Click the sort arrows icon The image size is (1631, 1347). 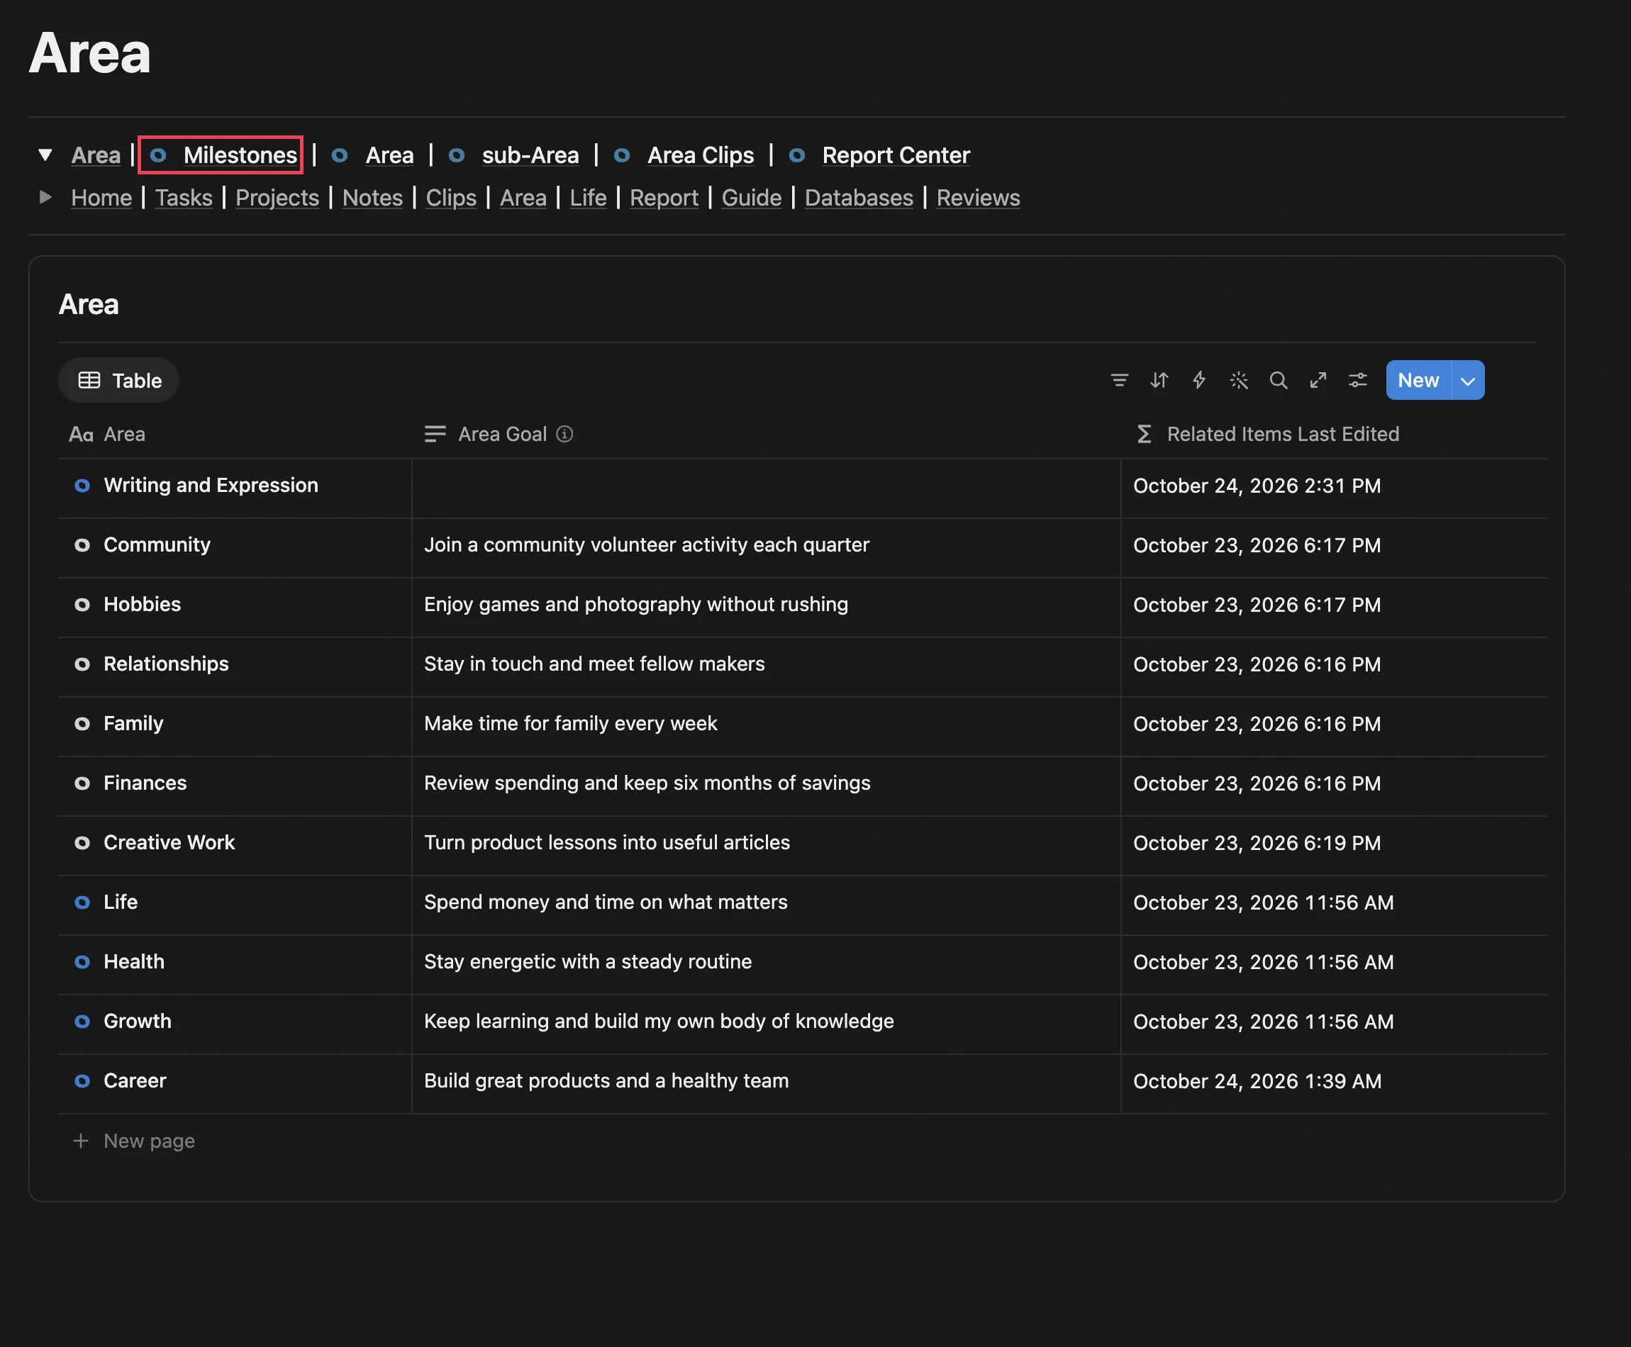pyautogui.click(x=1159, y=380)
